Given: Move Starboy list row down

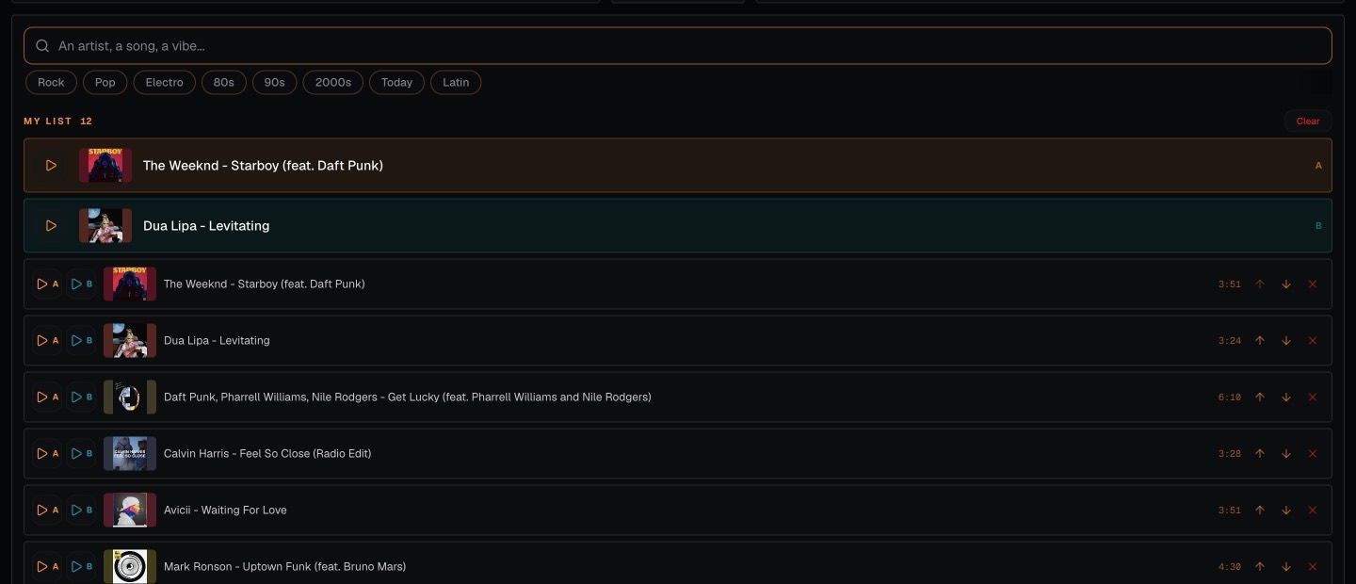Looking at the screenshot, I should pos(1286,284).
